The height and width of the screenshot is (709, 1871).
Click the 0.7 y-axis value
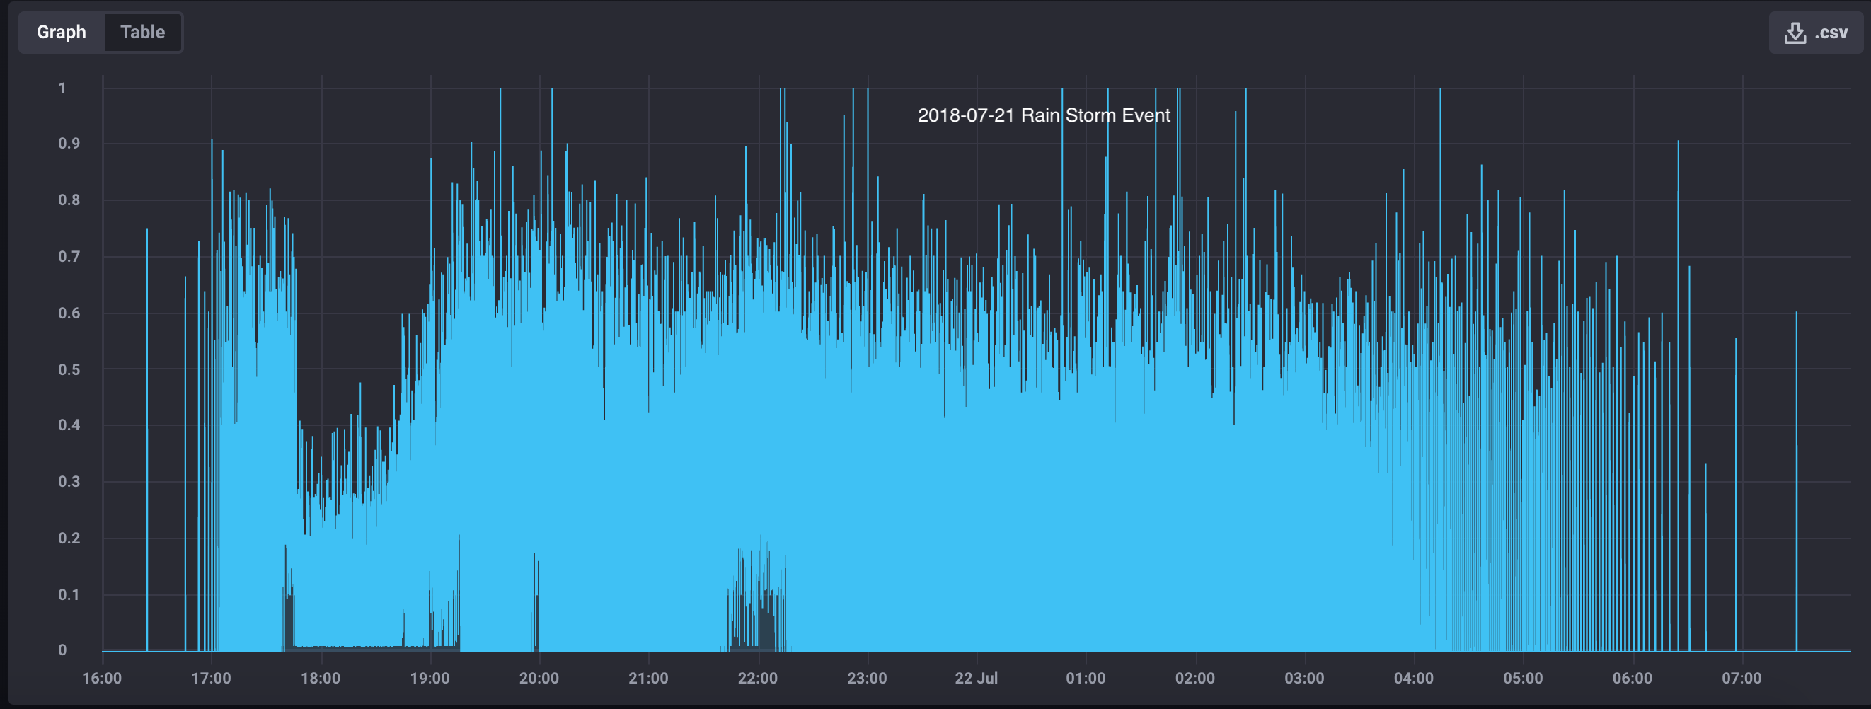click(69, 257)
